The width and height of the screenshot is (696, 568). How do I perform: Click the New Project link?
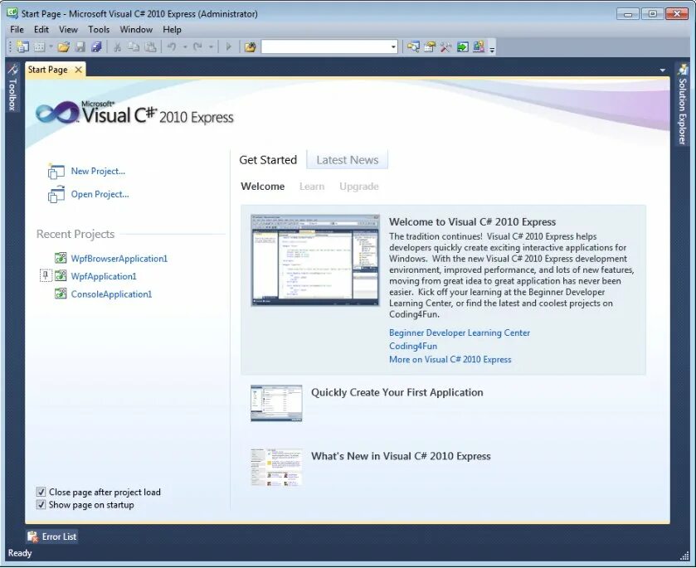pos(98,172)
